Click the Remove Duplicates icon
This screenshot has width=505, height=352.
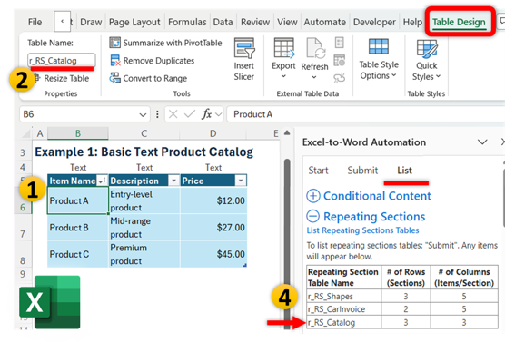114,61
